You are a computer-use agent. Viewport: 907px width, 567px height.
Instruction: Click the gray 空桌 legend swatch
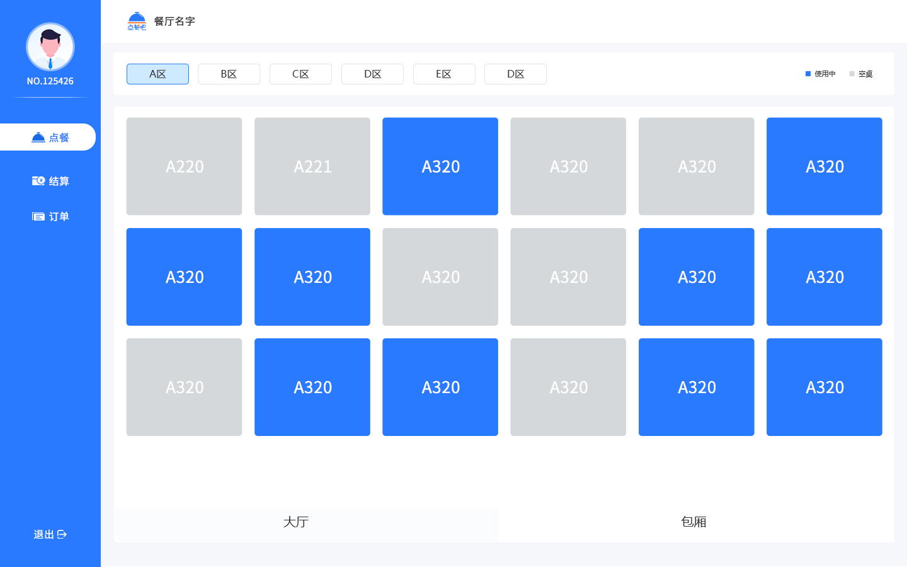tap(852, 74)
